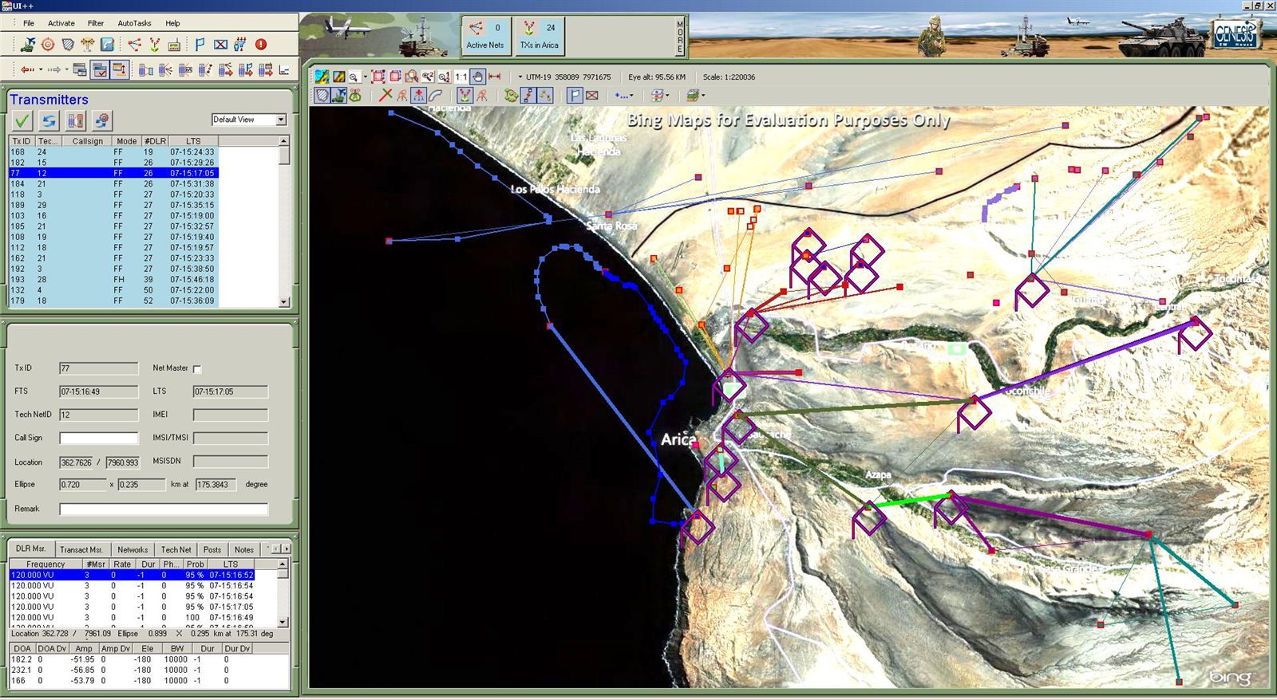Click the curved path draw tool
1277x700 pixels.
pos(435,95)
